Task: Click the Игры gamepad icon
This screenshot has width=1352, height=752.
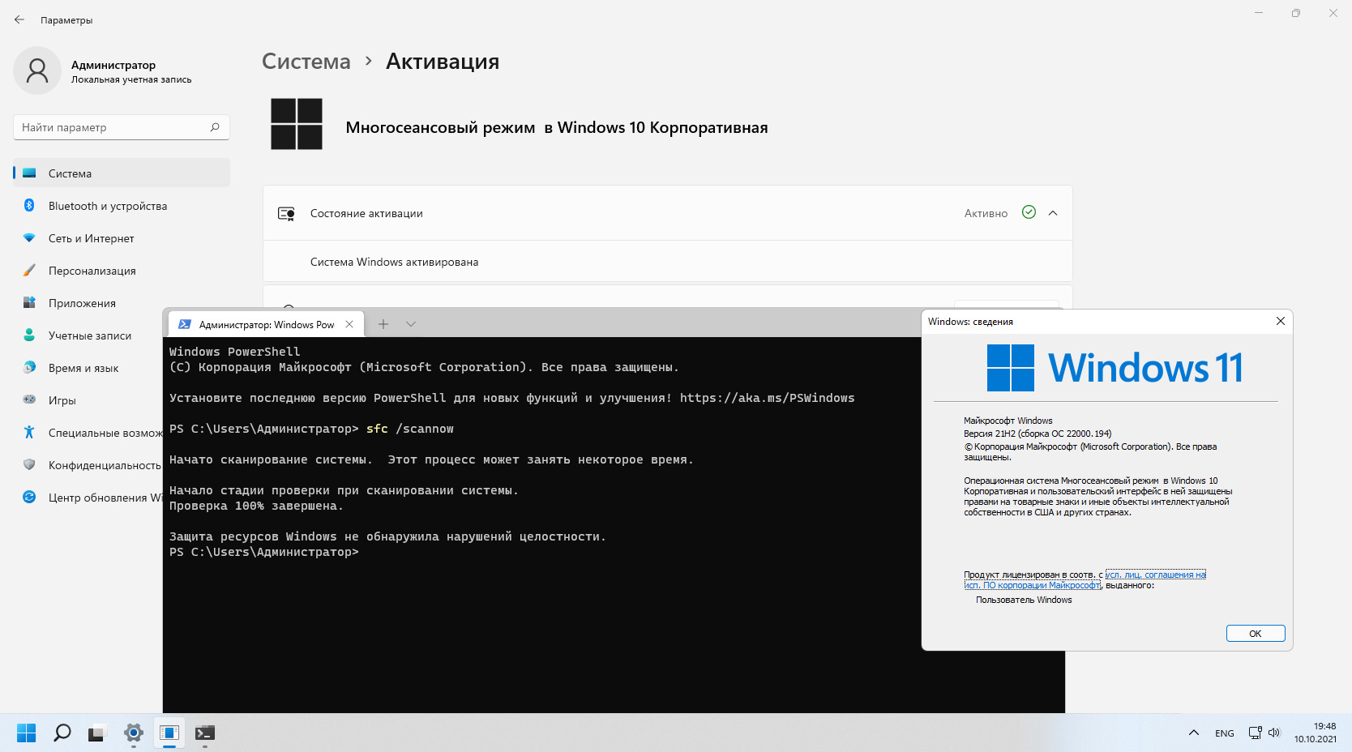Action: (x=29, y=399)
